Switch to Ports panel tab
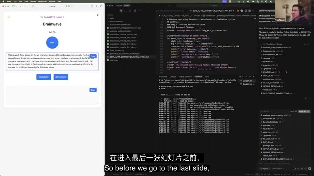This screenshot has height=176, width=314. click(207, 77)
